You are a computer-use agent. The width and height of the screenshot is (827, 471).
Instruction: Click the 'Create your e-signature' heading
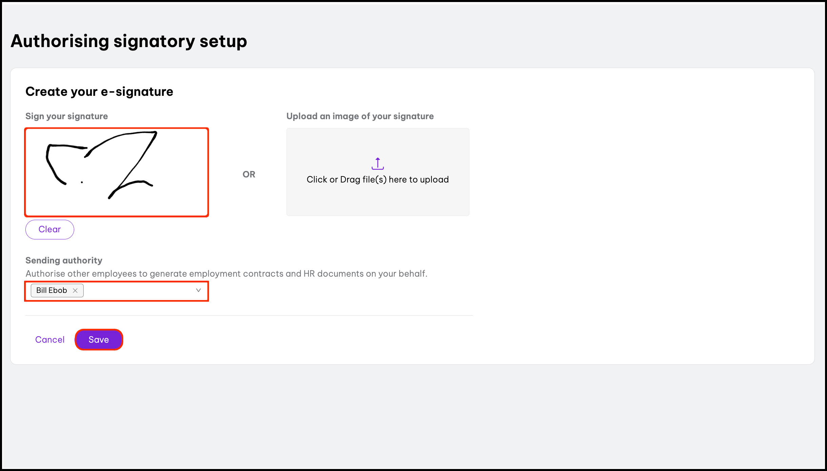coord(99,92)
